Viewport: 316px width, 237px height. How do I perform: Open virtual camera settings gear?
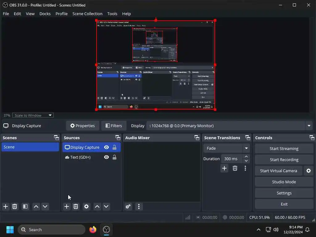(309, 171)
